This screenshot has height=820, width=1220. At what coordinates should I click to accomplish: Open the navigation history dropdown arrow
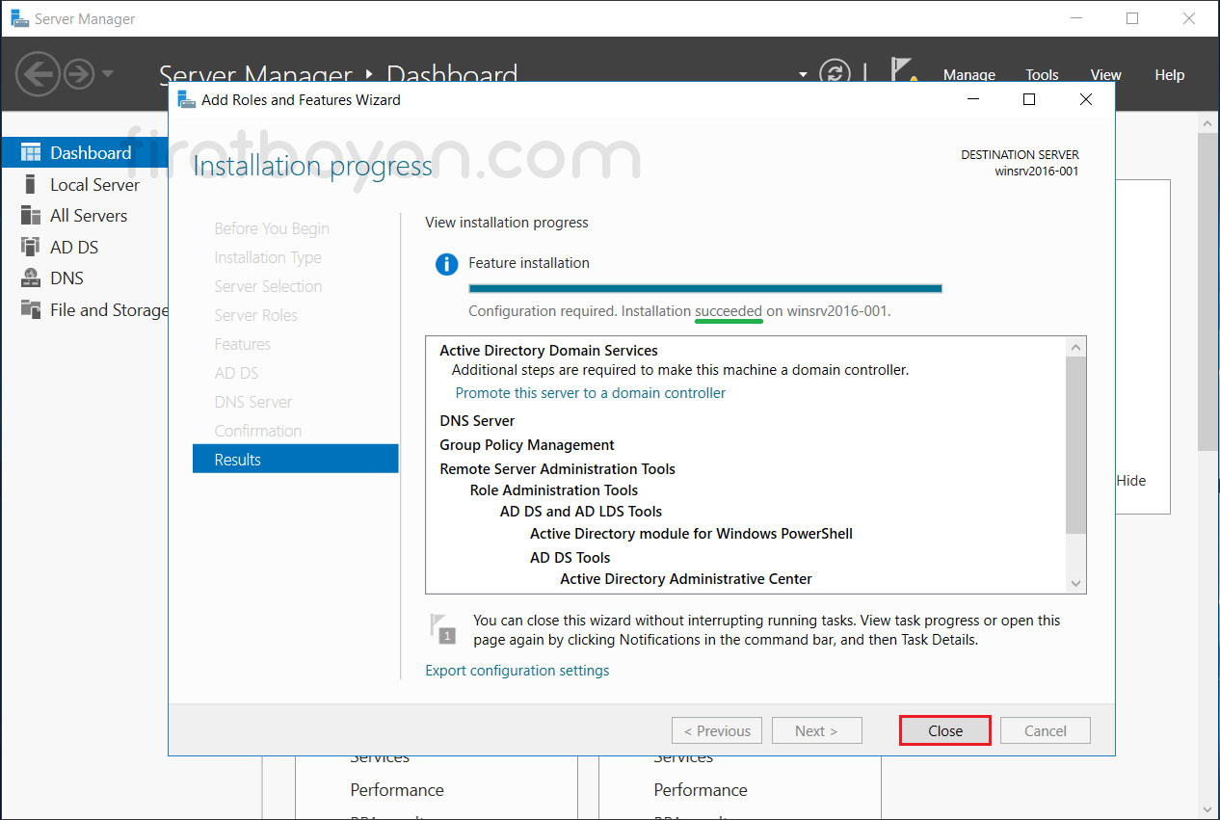pos(107,73)
